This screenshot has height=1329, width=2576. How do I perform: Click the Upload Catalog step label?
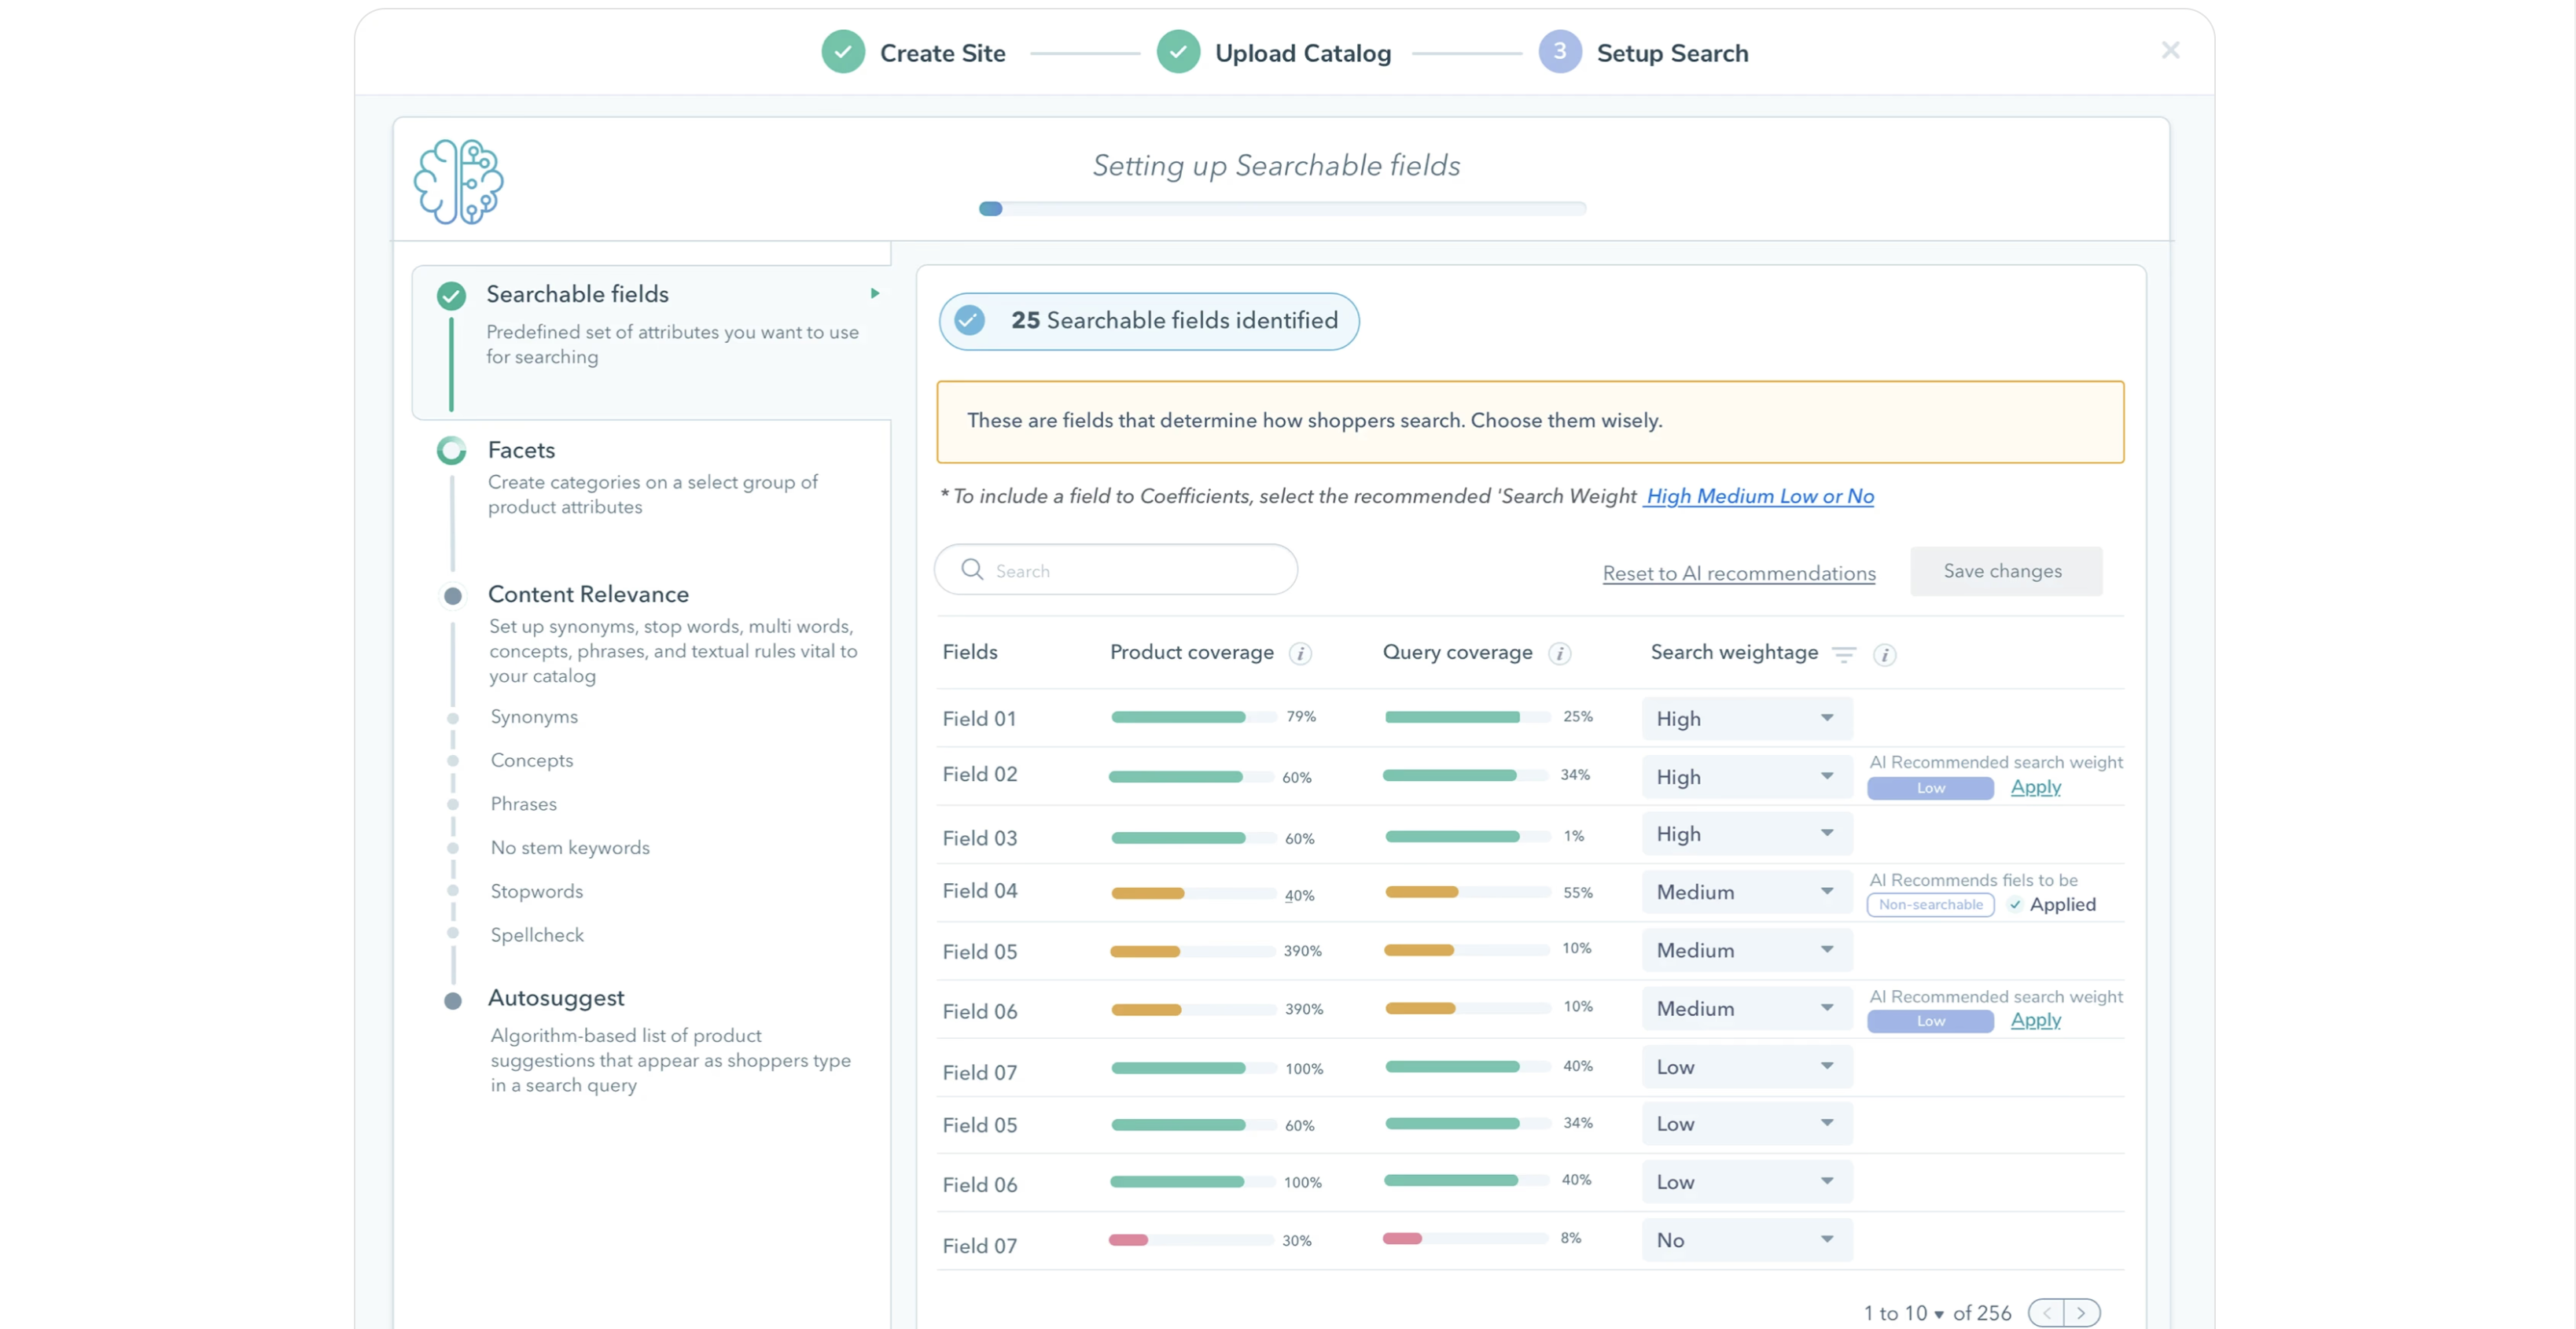[x=1303, y=53]
